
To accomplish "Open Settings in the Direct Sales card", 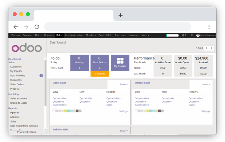I will (x=123, y=111).
